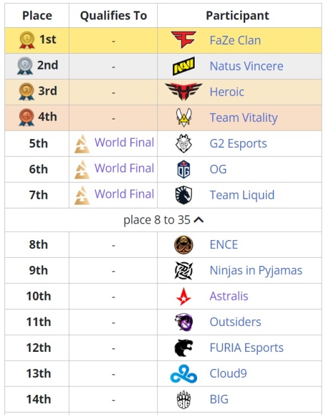The image size is (326, 415).
Task: Click the Heroic winged logo
Action: click(x=183, y=92)
